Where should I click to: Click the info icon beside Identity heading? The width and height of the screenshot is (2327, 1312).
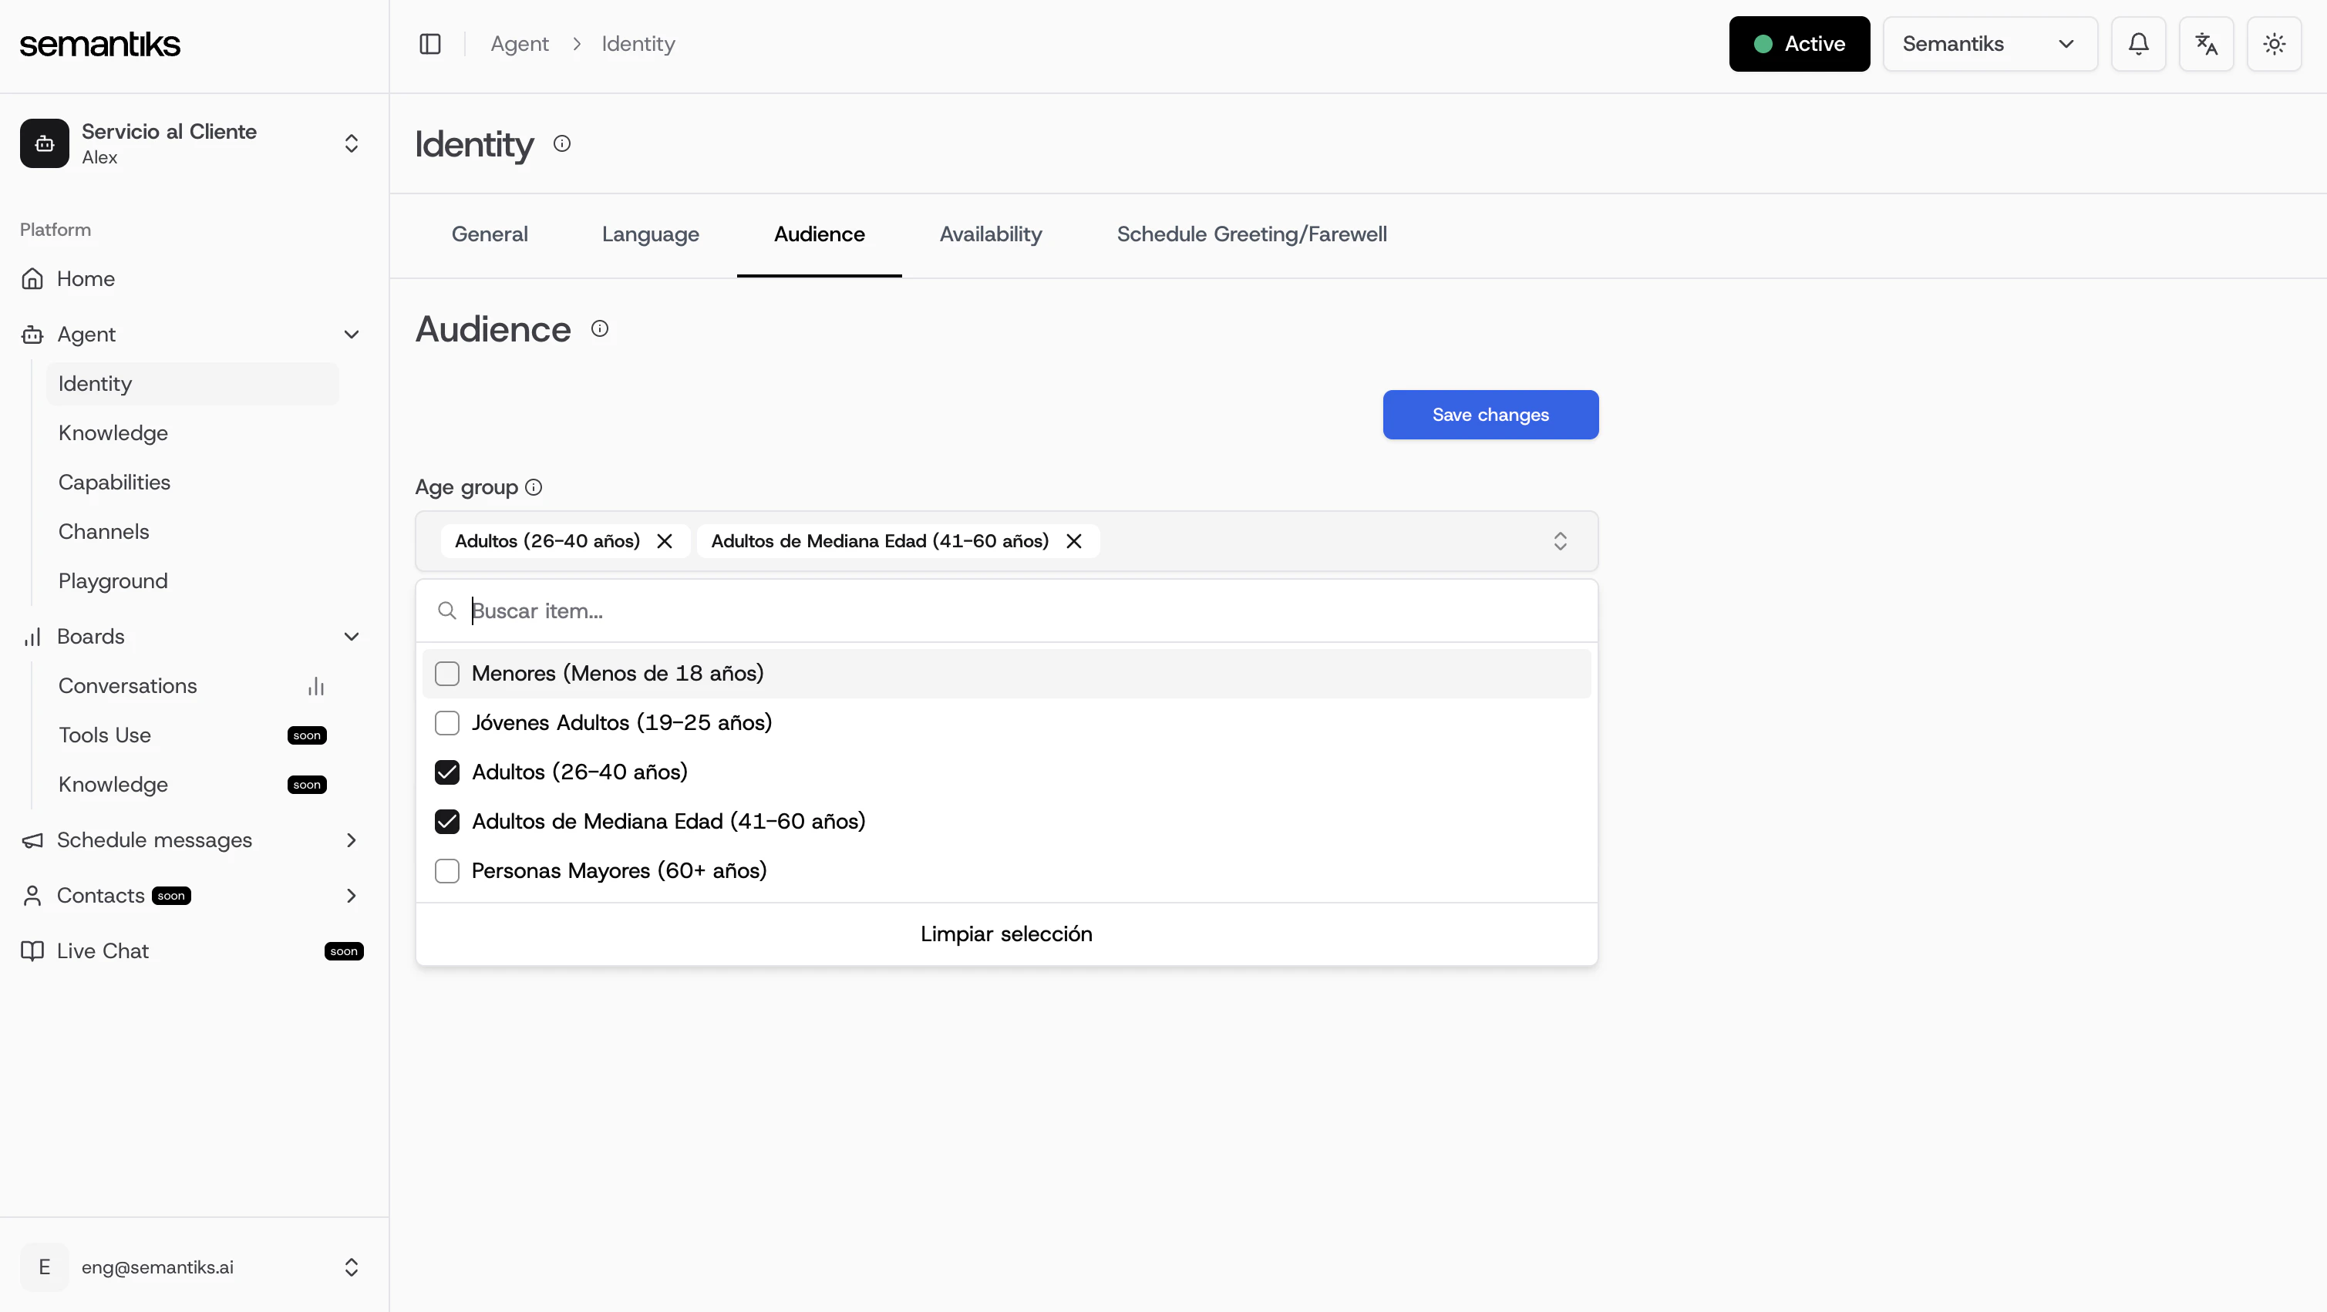tap(562, 143)
